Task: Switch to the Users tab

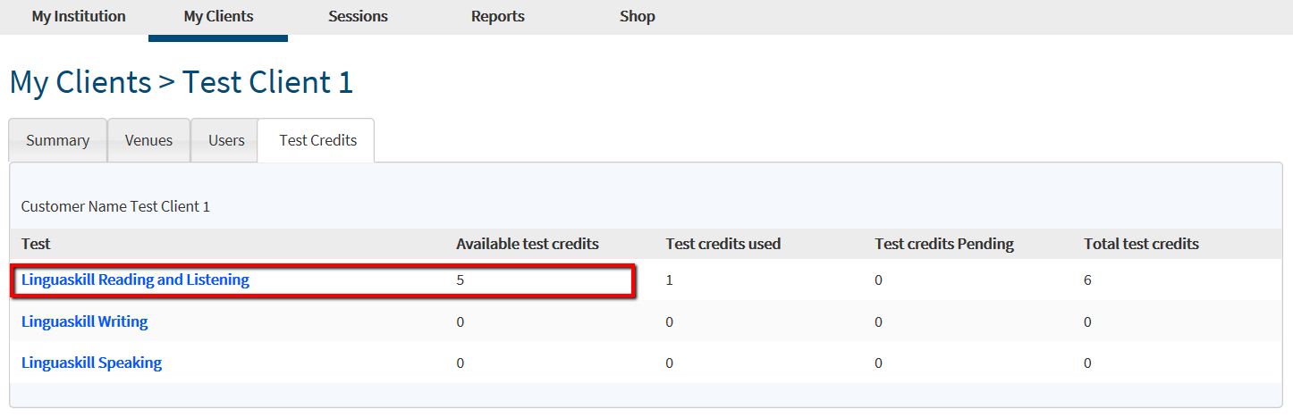Action: tap(226, 140)
